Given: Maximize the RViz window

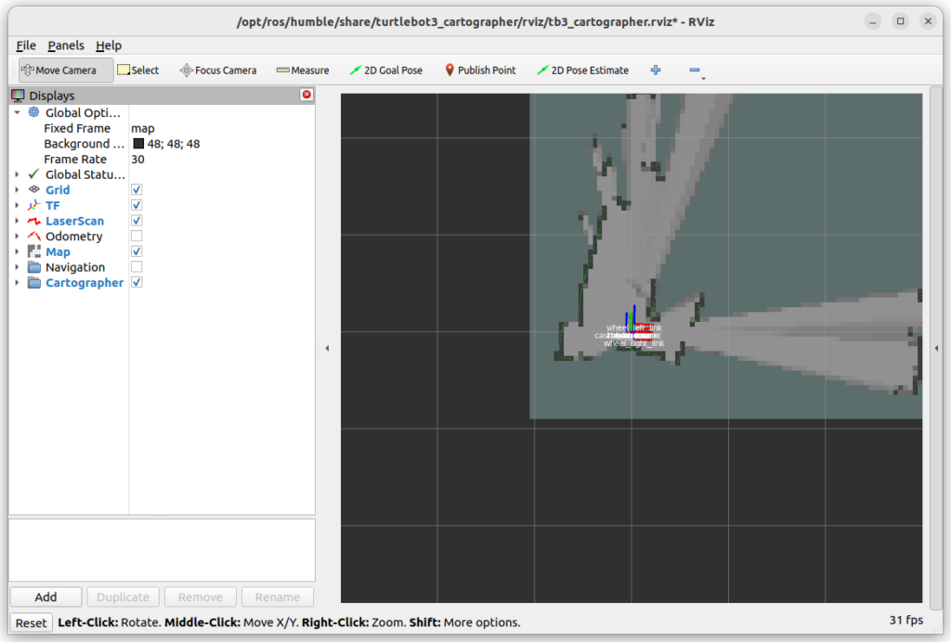Looking at the screenshot, I should [901, 22].
